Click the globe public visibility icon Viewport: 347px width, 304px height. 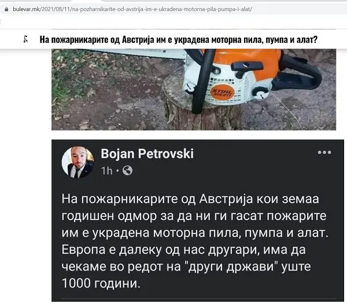[x=128, y=170]
